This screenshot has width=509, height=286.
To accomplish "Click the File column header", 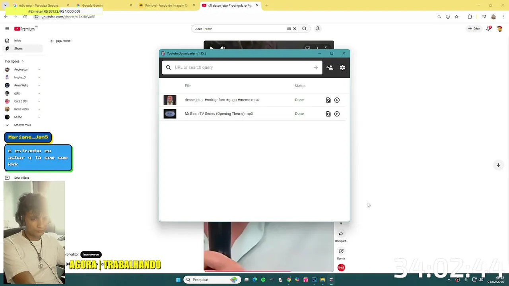I will [188, 86].
